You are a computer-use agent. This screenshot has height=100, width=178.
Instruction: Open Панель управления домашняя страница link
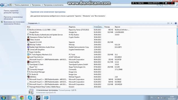tap(11, 12)
